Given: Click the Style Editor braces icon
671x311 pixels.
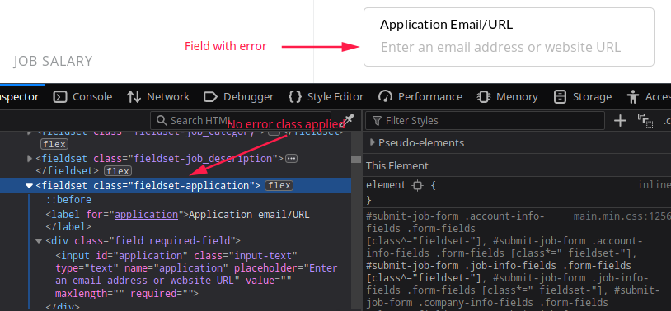Looking at the screenshot, I should coord(295,97).
